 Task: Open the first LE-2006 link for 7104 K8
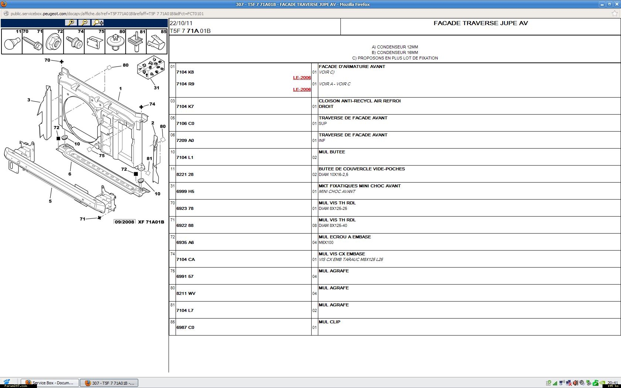pos(302,78)
